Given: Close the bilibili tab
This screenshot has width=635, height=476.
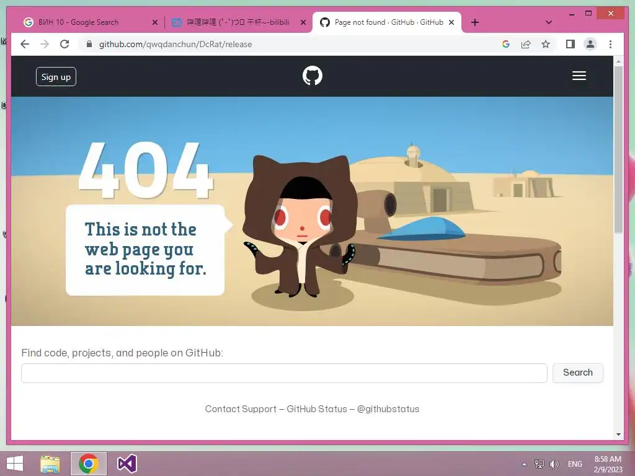Looking at the screenshot, I should point(303,23).
